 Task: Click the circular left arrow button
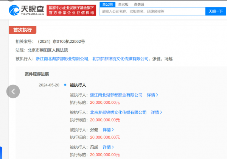(x=13, y=91)
